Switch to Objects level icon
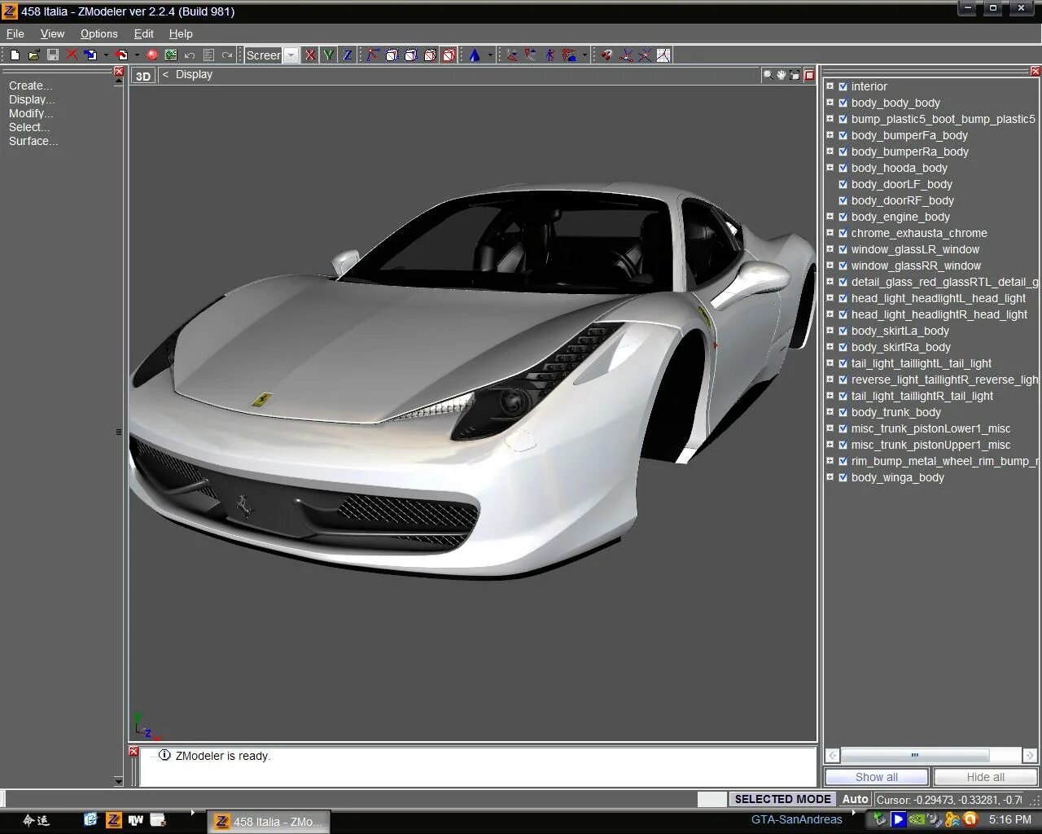Viewport: 1042px width, 834px height. (x=430, y=55)
